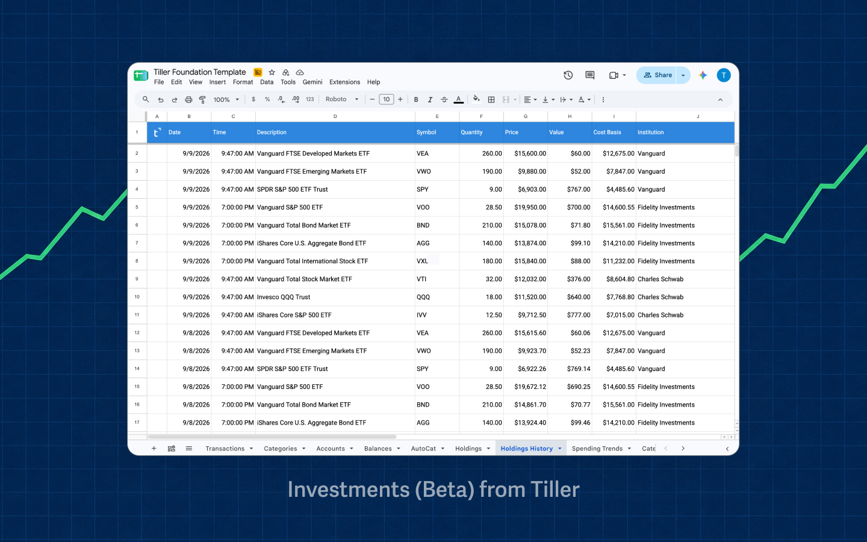Image resolution: width=867 pixels, height=542 pixels.
Task: Decrease decimal places
Action: point(281,99)
